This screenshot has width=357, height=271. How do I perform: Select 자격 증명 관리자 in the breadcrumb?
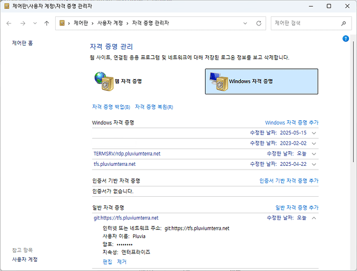(x=150, y=23)
